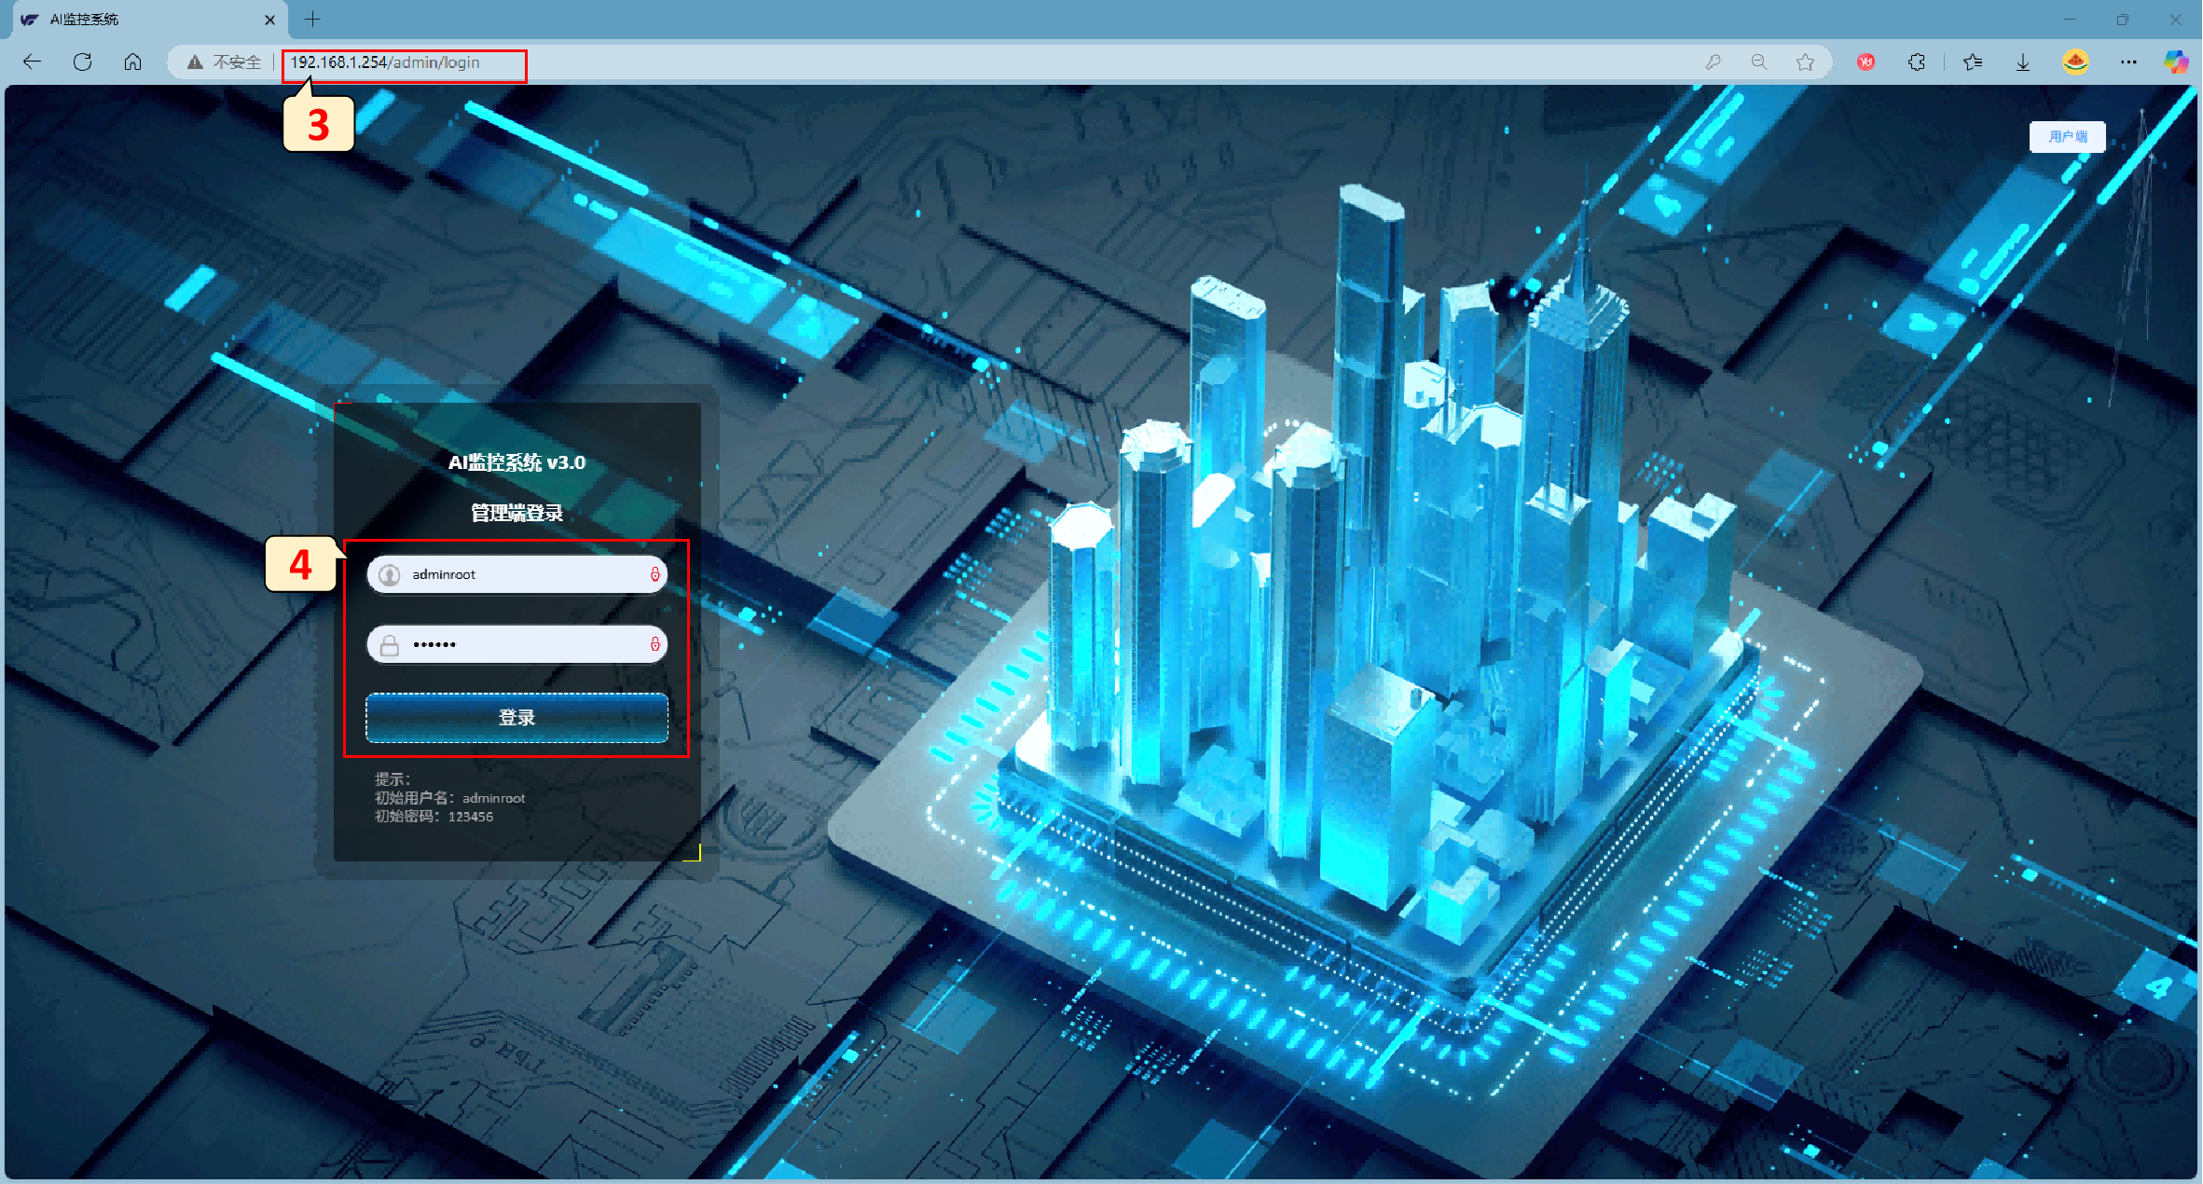This screenshot has height=1184, width=2203.
Task: Switch to 用户端 user portal
Action: [x=2067, y=137]
